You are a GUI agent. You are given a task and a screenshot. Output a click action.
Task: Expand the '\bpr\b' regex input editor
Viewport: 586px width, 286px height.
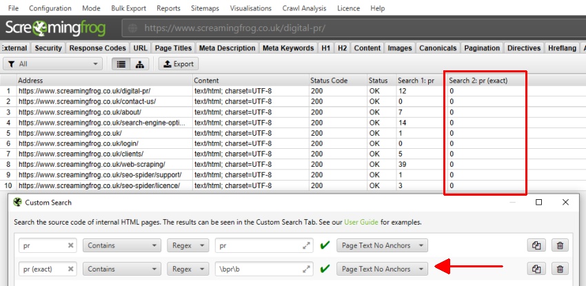(307, 269)
